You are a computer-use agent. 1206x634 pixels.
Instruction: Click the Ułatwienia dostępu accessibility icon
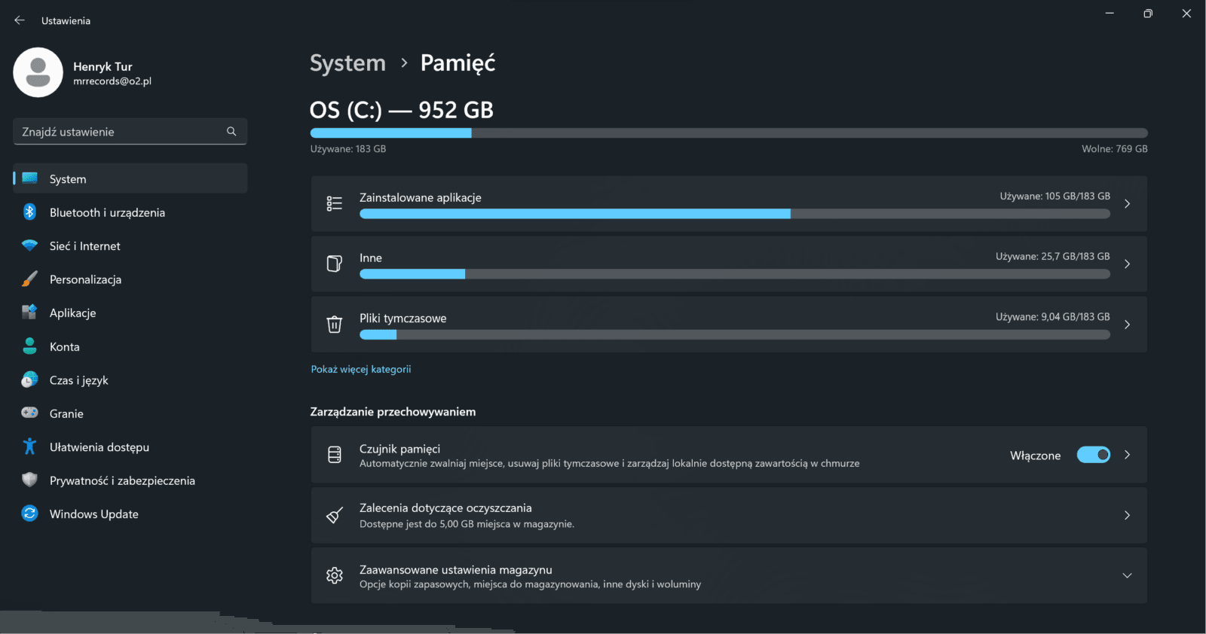[x=29, y=447]
